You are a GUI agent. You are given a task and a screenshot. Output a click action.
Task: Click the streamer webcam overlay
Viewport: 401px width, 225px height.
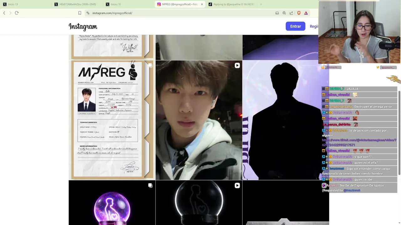(359, 32)
